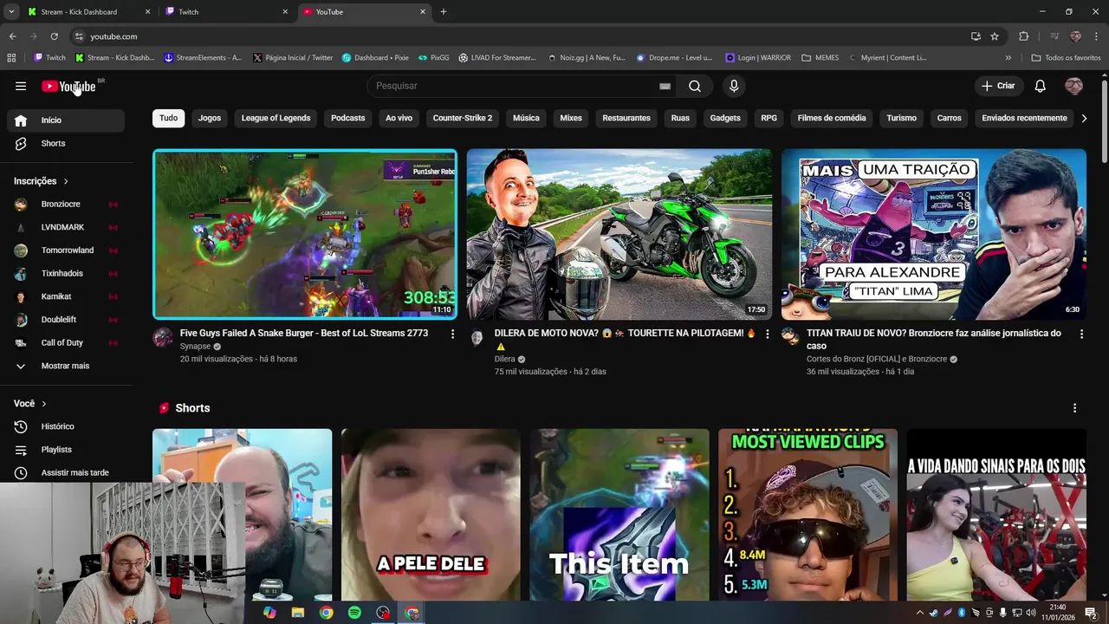This screenshot has height=624, width=1109.
Task: Show more category chips with right arrow
Action: [1083, 118]
